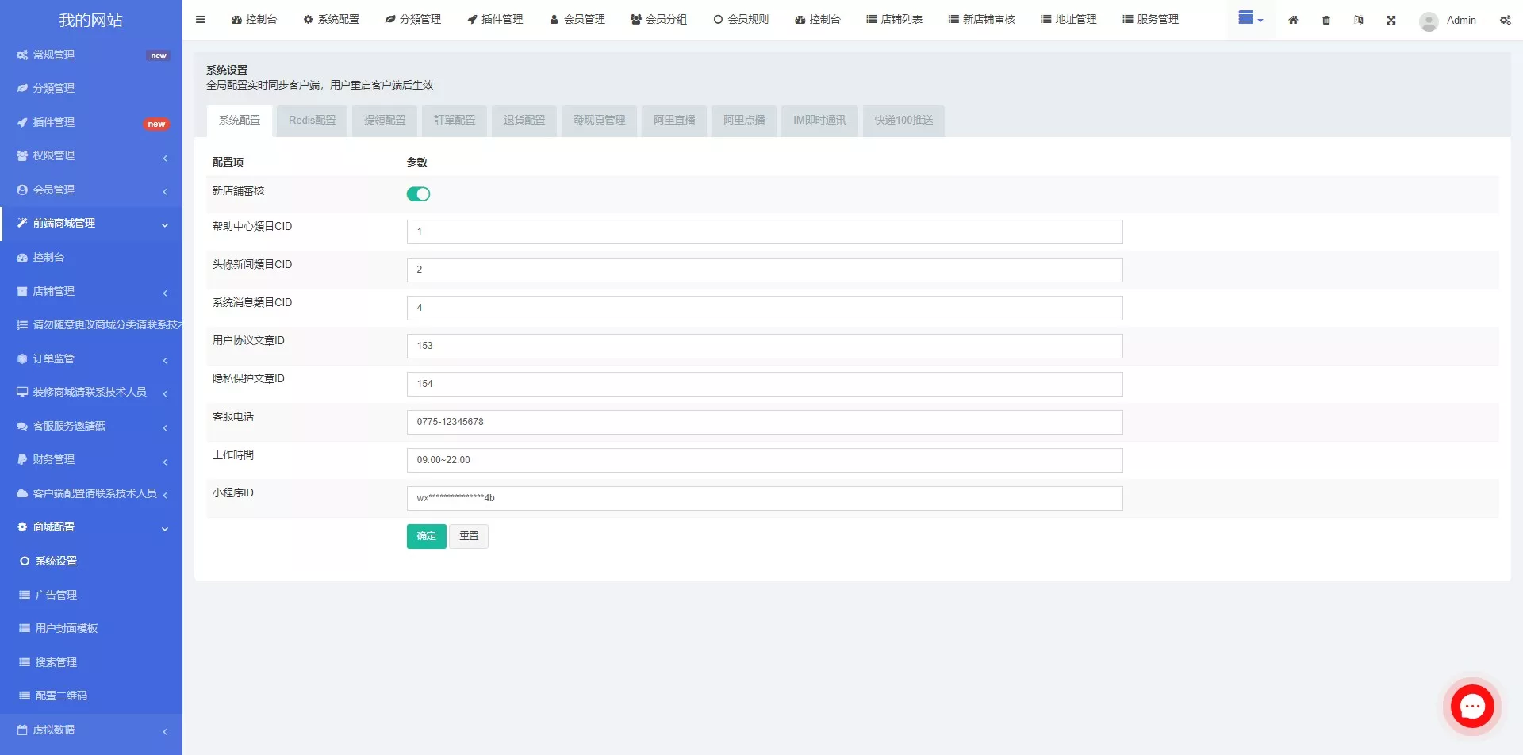Screen dimensions: 1523x755
Task: Click the settings gears icon beside Admin
Action: coord(1505,21)
